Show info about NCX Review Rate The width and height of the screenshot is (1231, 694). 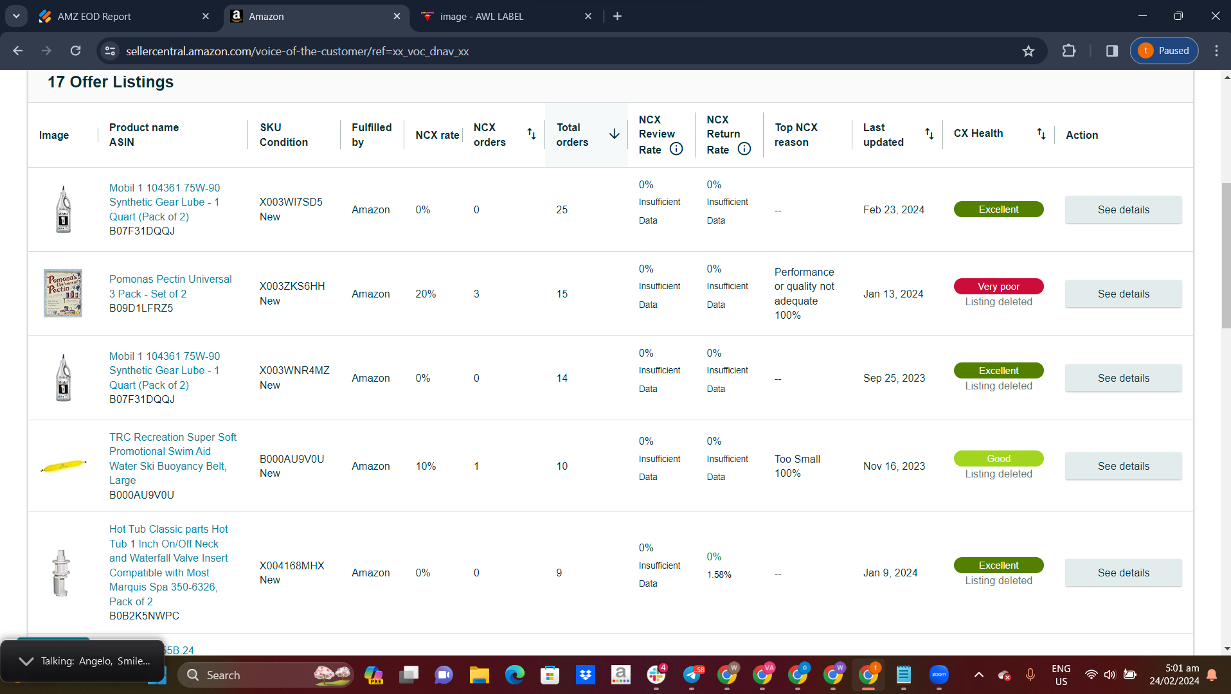pos(676,149)
